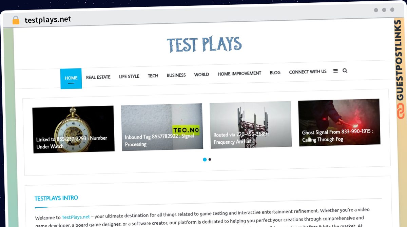Open the LIFE STYLE menu item
This screenshot has width=407, height=227.
click(129, 77)
